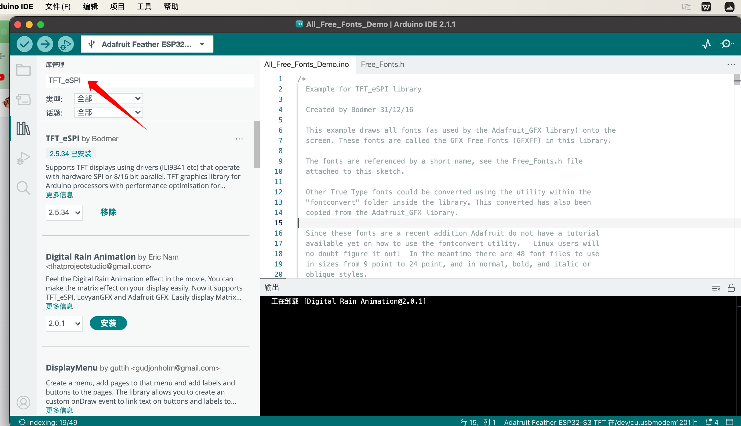Click the image app icon in menu bar
Screen dimensions: 741x426
(729, 7)
